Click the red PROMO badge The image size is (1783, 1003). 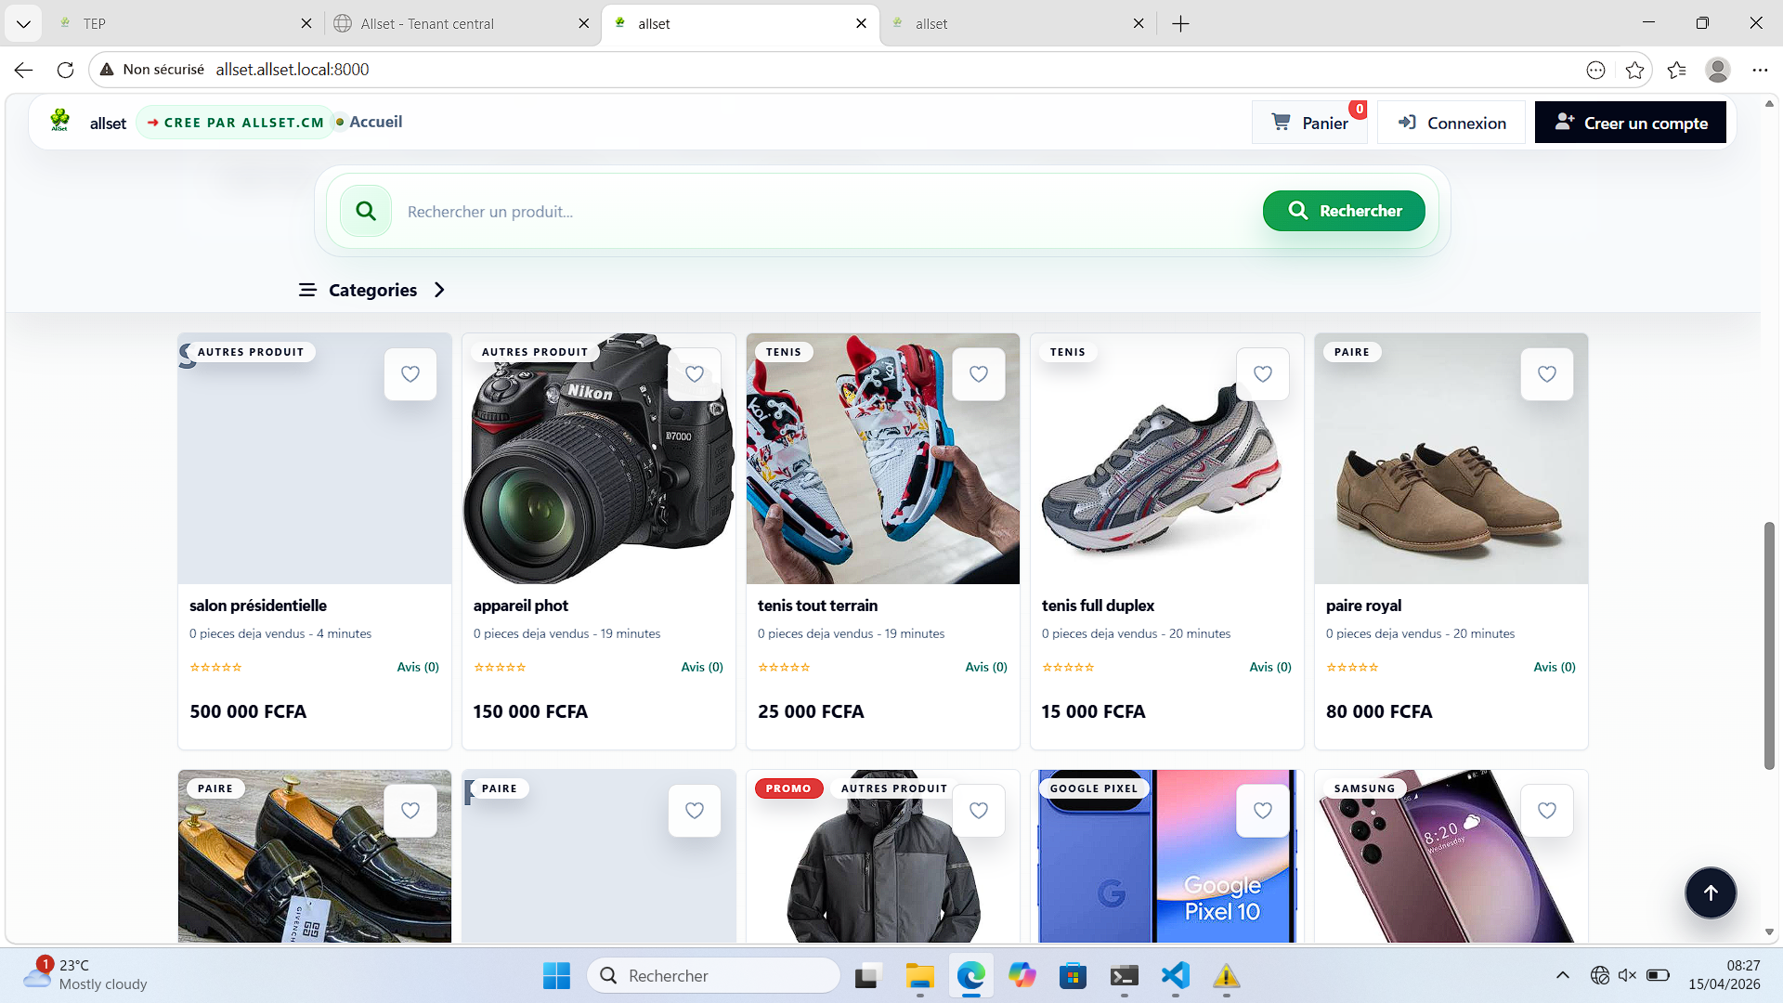pos(788,788)
